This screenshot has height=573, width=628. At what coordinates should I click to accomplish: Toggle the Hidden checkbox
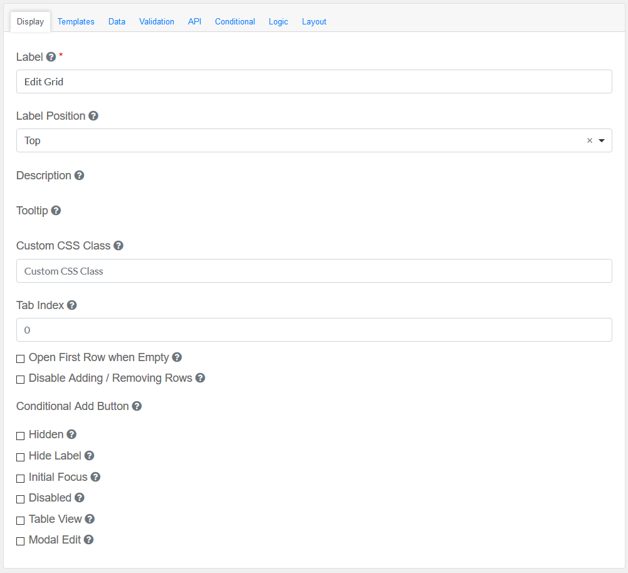tap(21, 436)
